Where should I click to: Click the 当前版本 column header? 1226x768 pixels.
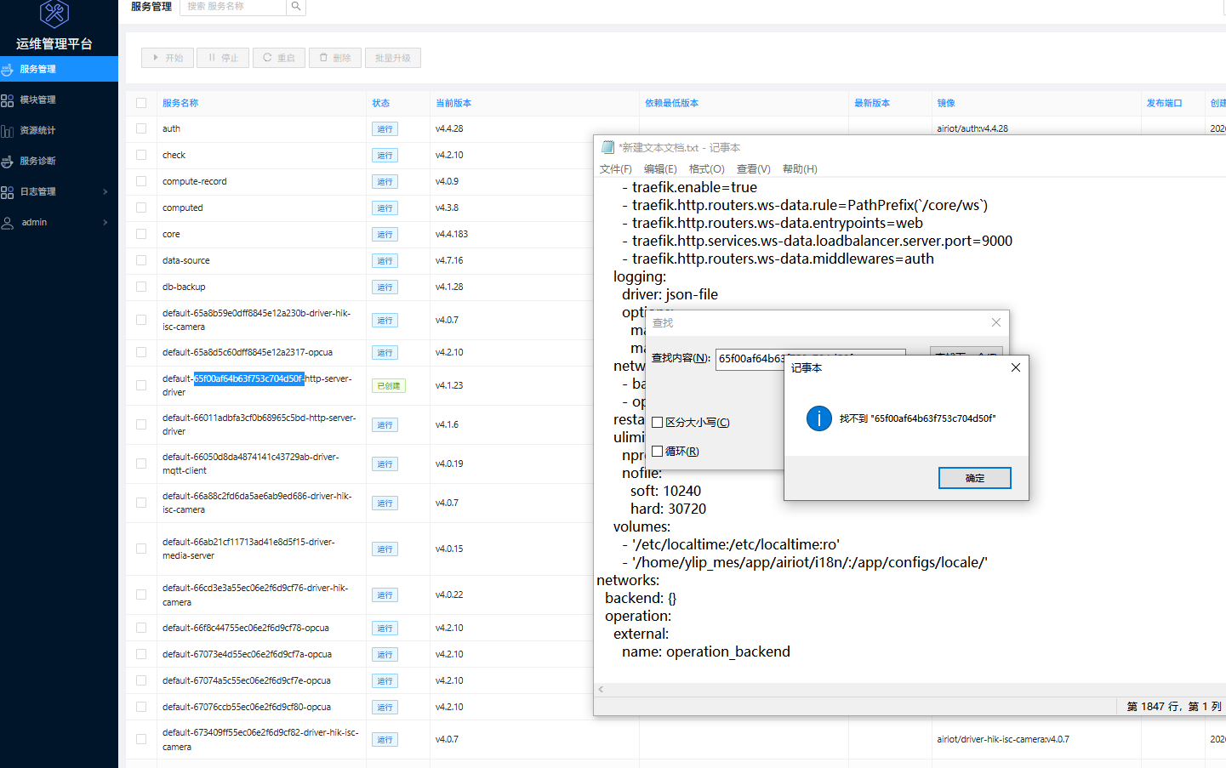[x=453, y=103]
